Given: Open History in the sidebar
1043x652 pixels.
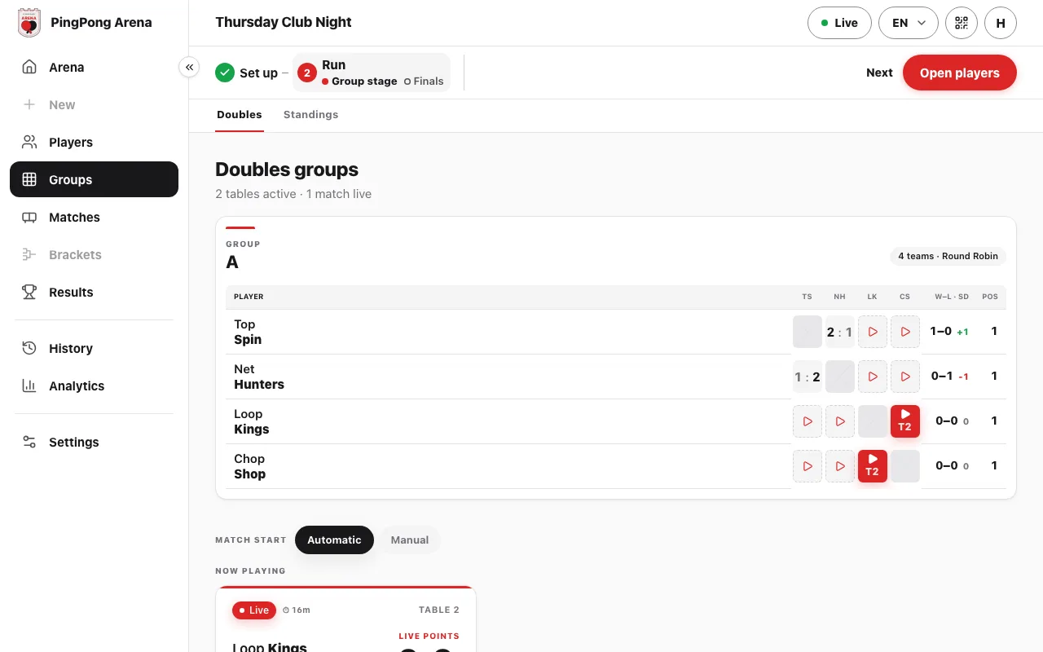Looking at the screenshot, I should (94, 349).
